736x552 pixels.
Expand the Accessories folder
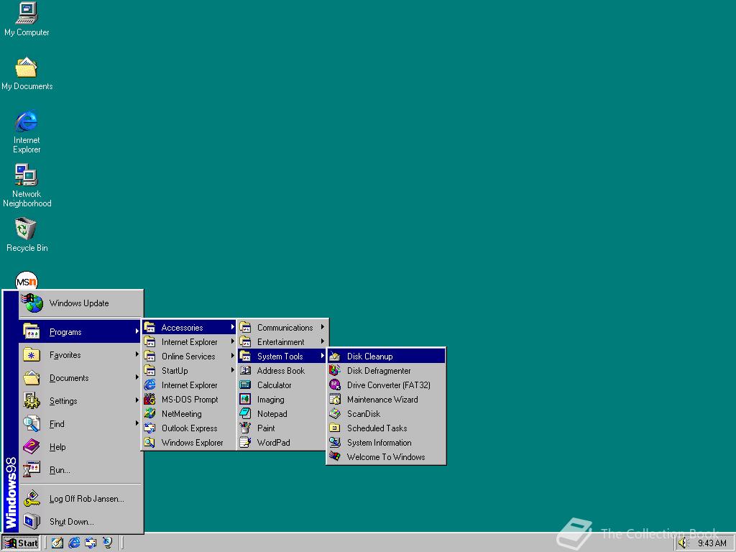point(189,328)
